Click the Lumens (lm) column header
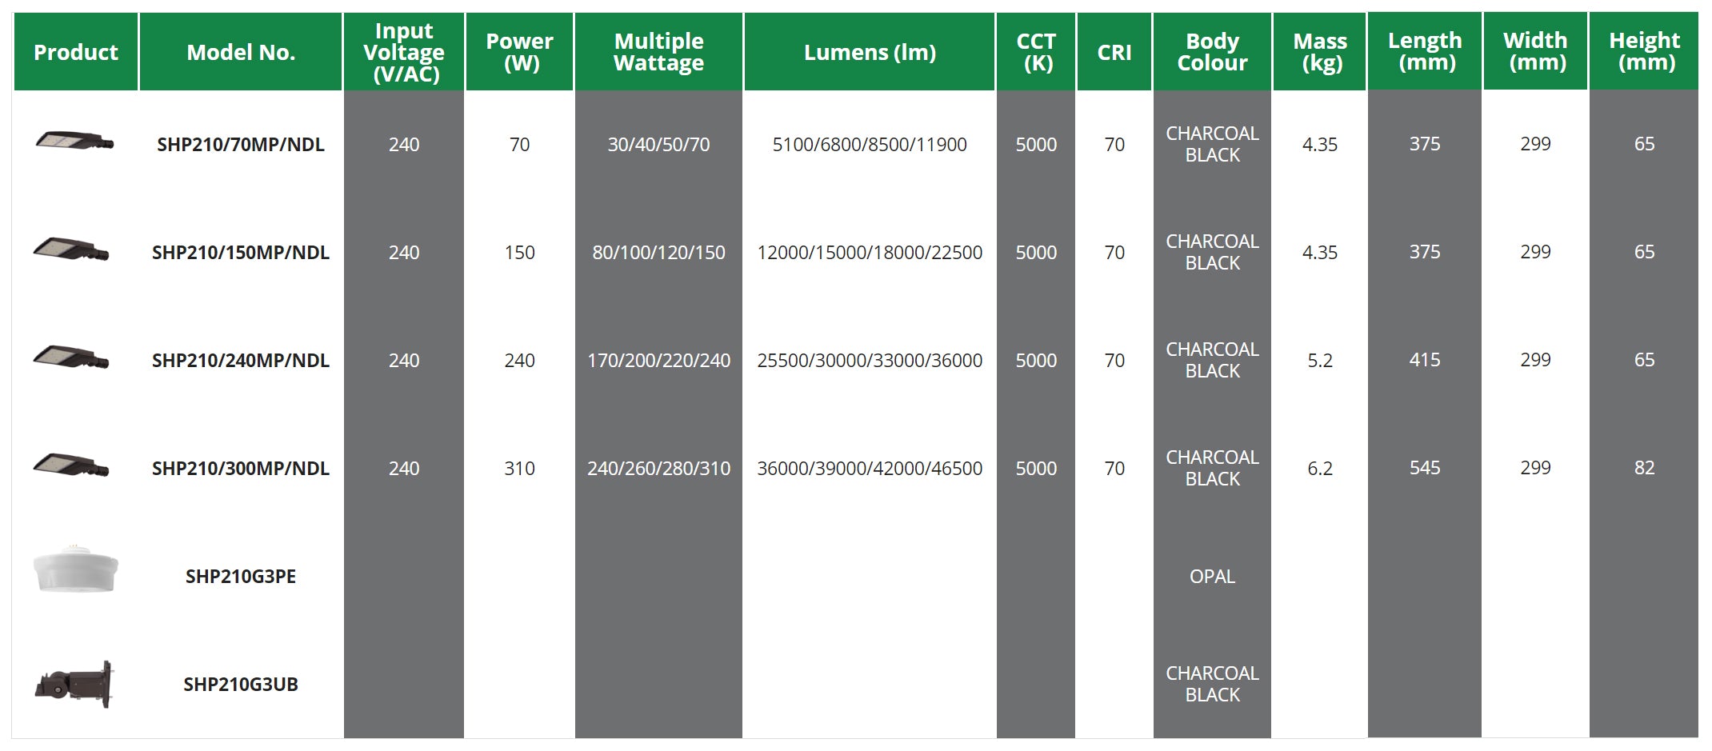This screenshot has height=751, width=1712. pyautogui.click(x=870, y=52)
